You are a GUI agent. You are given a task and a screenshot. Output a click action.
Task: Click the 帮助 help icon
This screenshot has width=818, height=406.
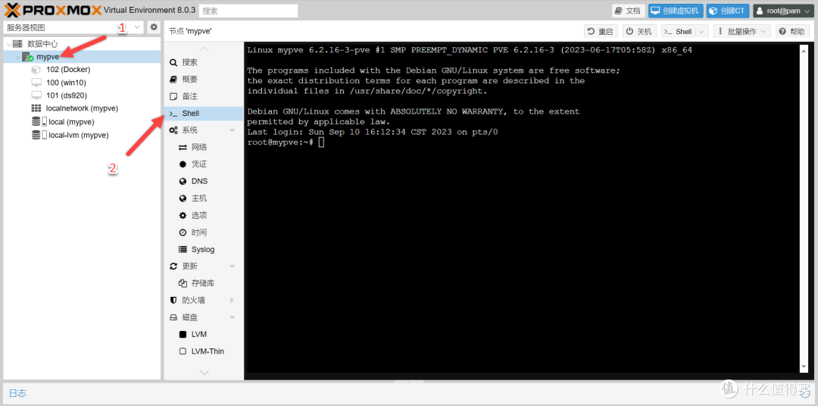(x=782, y=32)
